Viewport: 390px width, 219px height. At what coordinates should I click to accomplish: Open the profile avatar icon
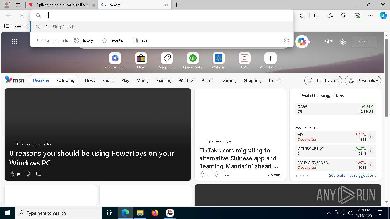coord(7,5)
